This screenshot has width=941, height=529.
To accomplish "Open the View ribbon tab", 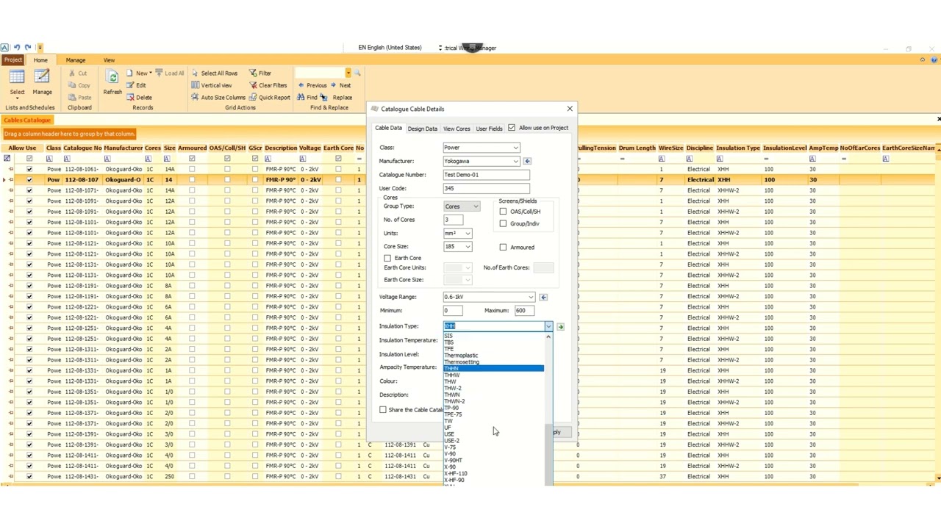I will click(109, 60).
